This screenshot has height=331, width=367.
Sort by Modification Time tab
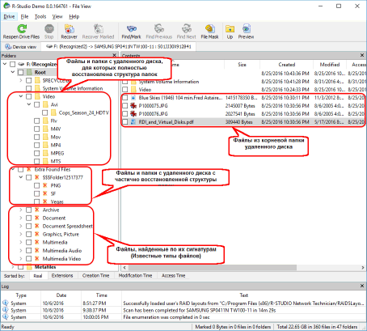tap(135, 276)
